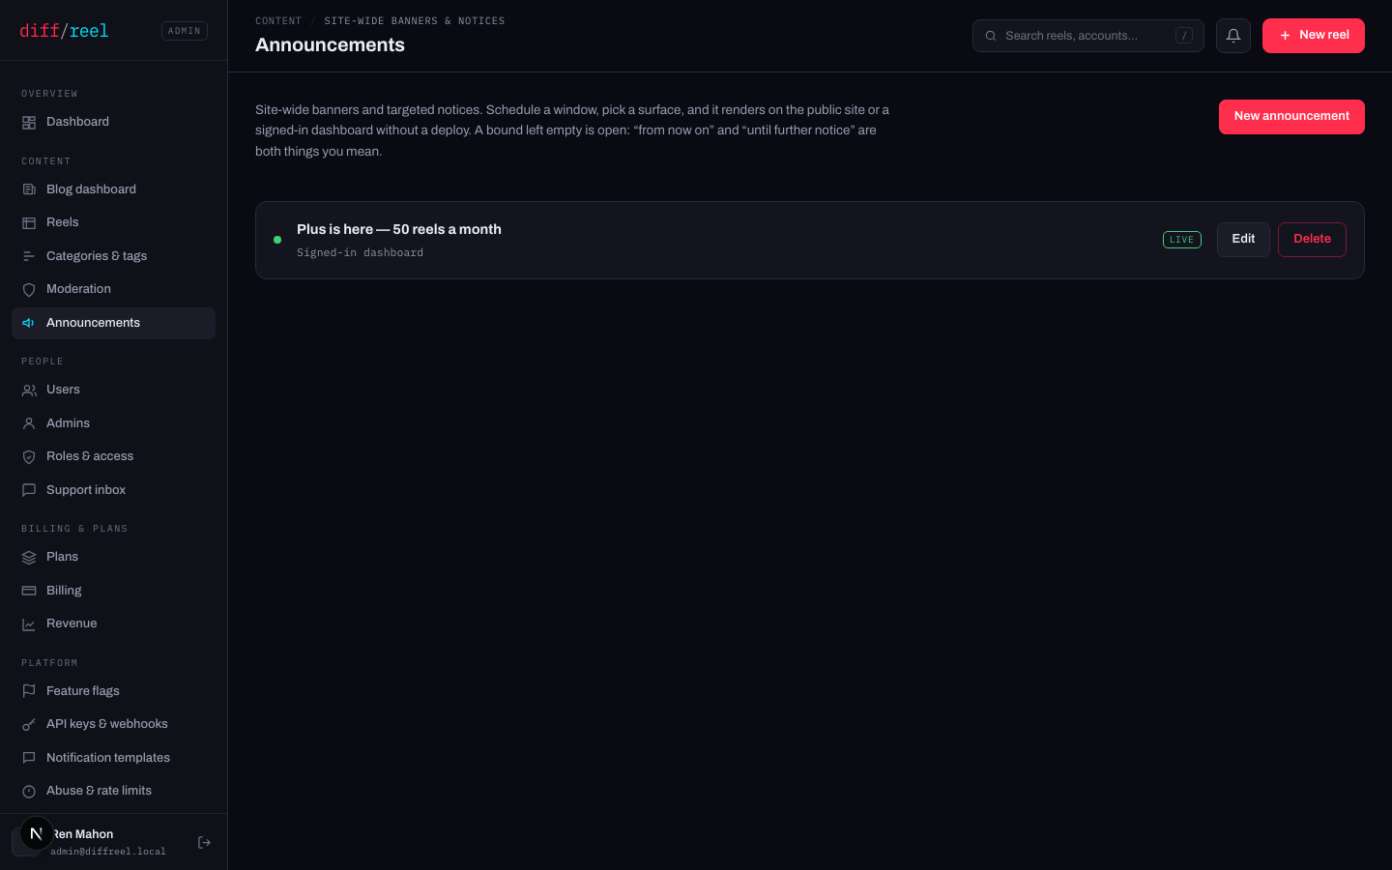Select Users in the People section
This screenshot has width=1392, height=870.
click(113, 391)
